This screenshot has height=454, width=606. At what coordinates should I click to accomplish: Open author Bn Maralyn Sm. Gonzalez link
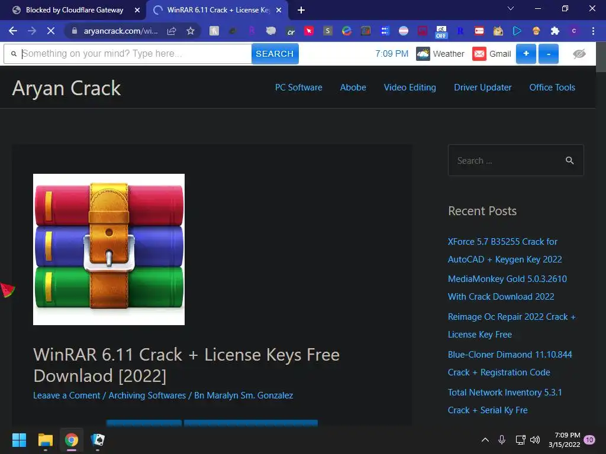pos(243,395)
